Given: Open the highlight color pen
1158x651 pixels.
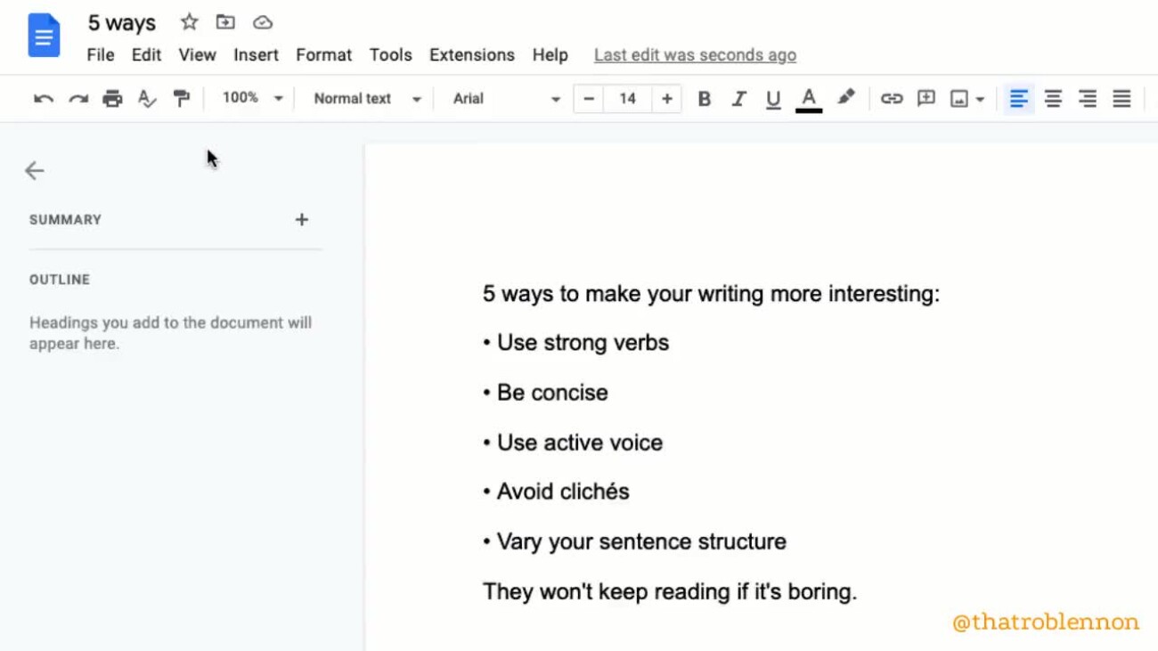Looking at the screenshot, I should 846,98.
